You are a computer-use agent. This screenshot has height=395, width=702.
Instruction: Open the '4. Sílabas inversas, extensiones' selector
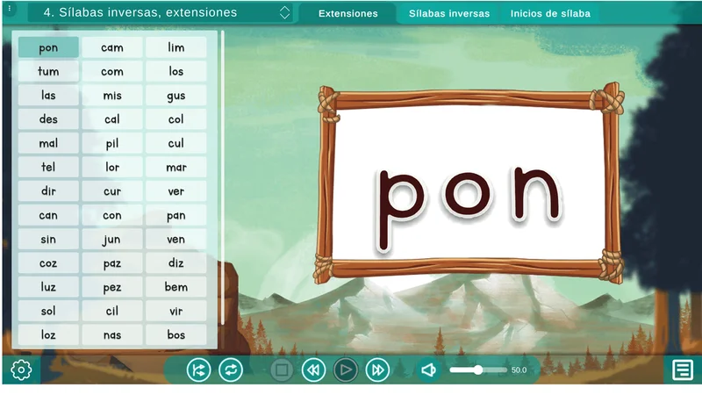point(160,12)
